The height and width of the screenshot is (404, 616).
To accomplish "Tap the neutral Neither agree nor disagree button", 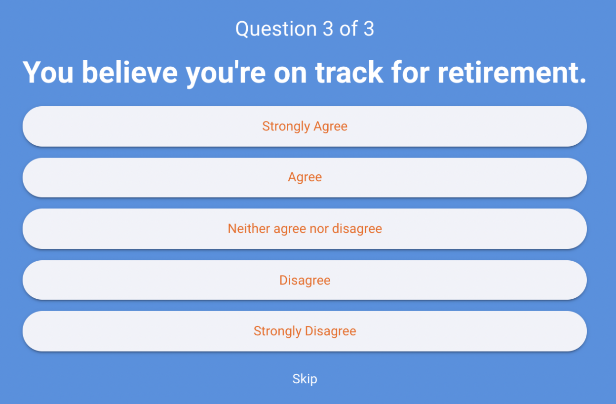I will pos(305,229).
